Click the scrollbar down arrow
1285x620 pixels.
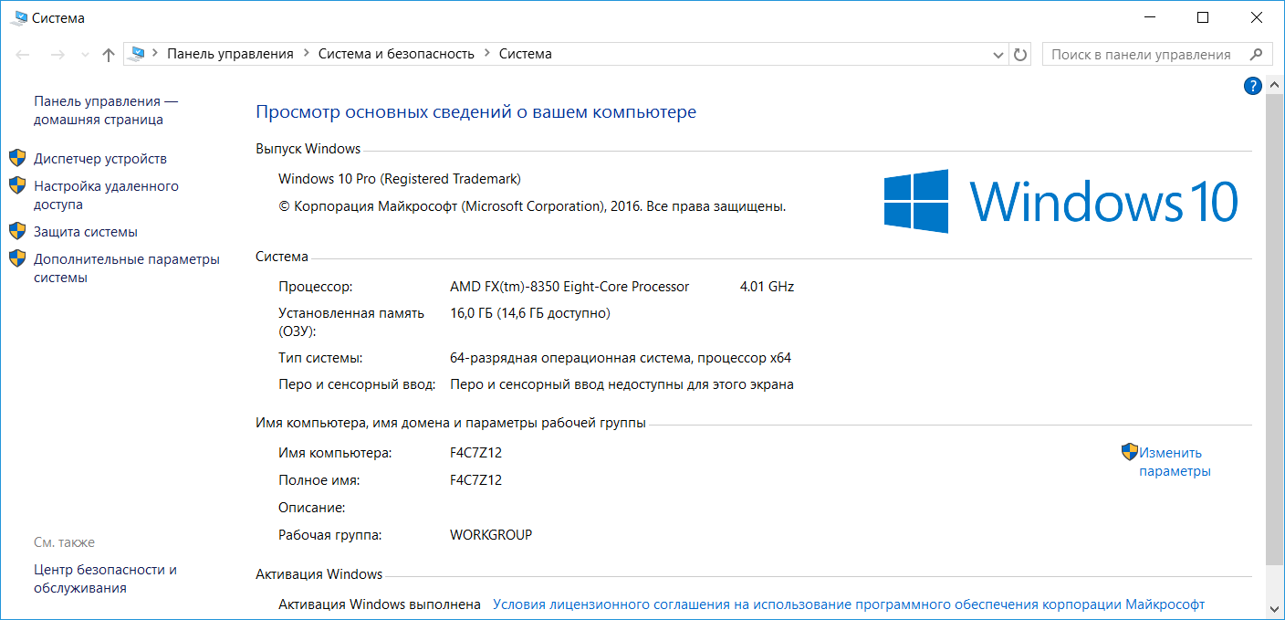tap(1275, 608)
